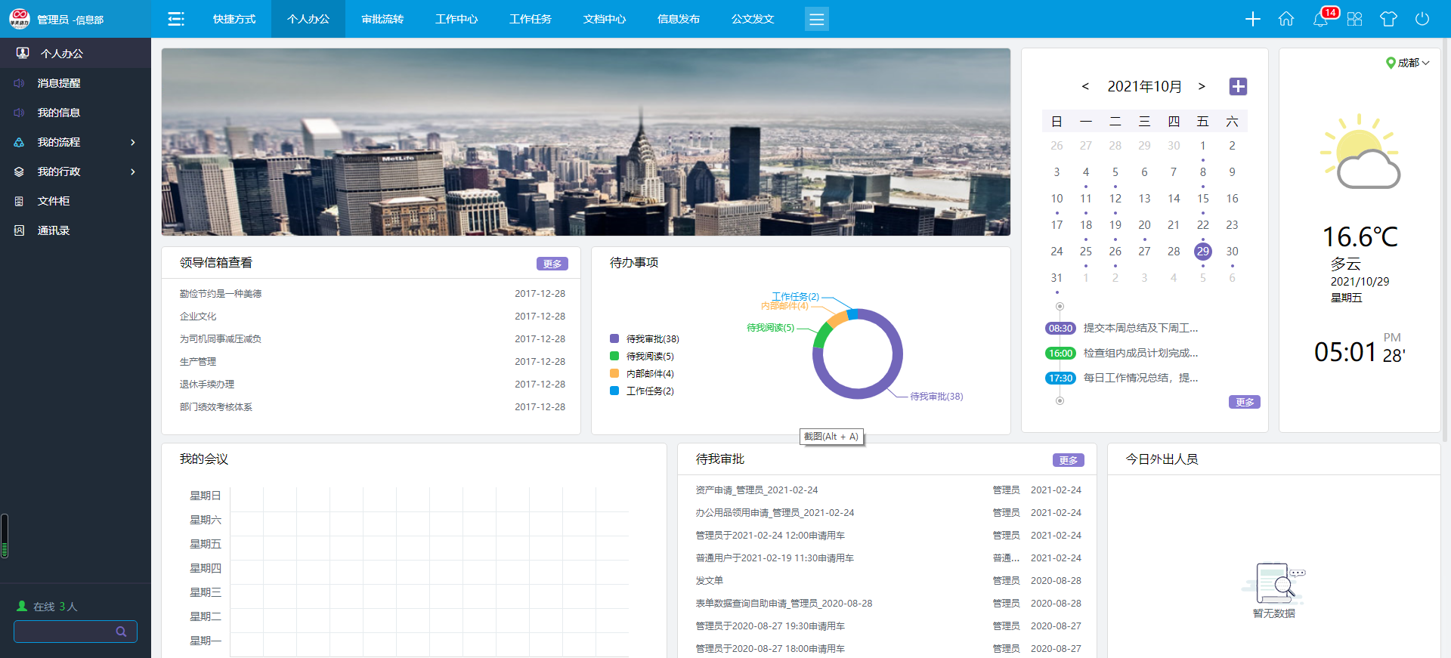Click the plus icon in top bar

(x=1252, y=19)
